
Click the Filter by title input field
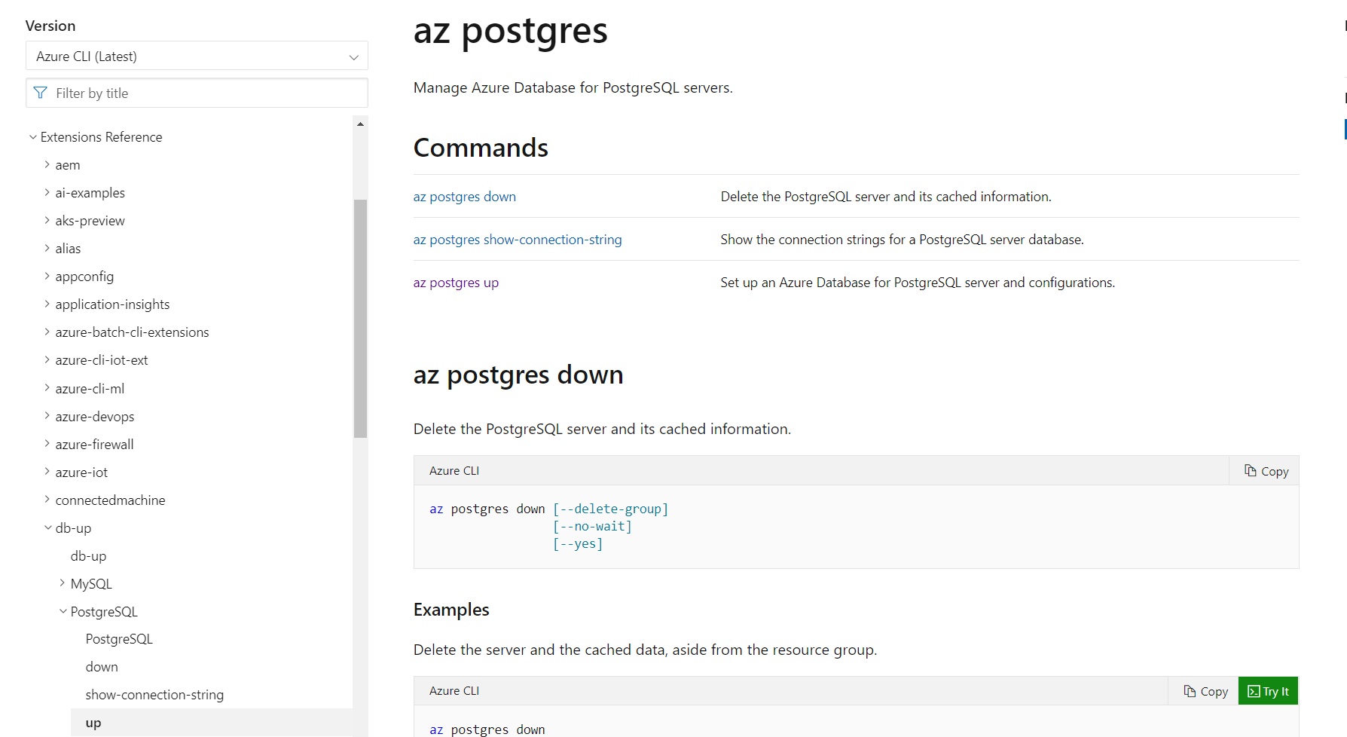[x=196, y=93]
